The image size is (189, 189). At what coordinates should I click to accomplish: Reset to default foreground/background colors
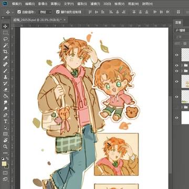pyautogui.click(x=3, y=159)
